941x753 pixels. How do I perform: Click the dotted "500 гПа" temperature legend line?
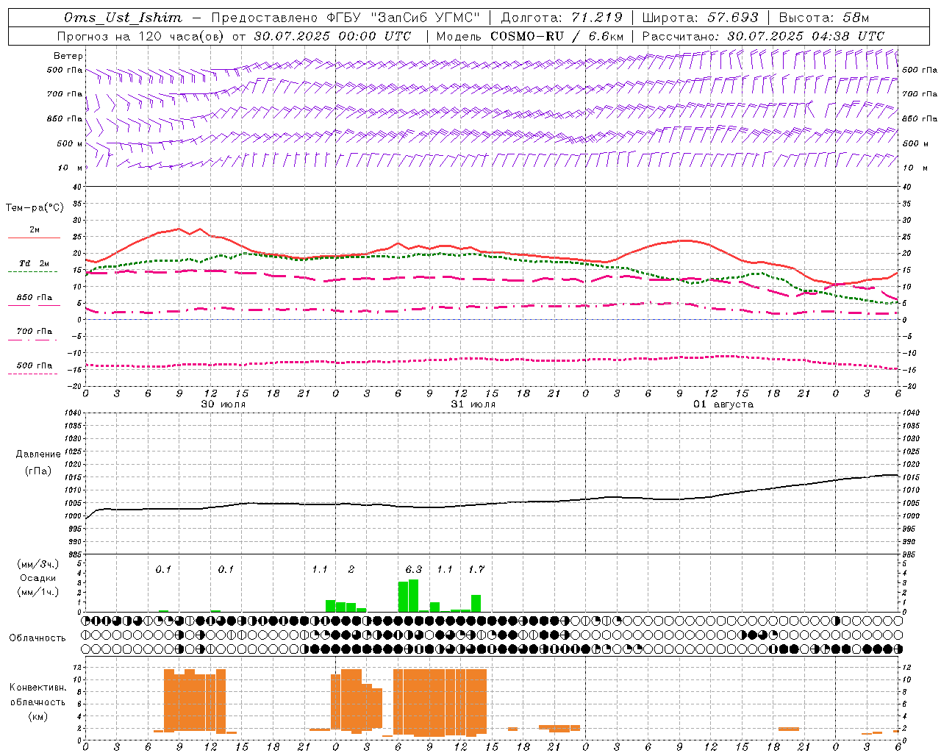point(34,374)
